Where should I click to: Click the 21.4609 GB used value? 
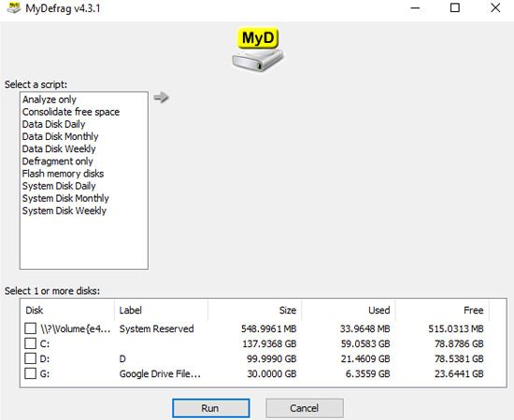tap(365, 358)
